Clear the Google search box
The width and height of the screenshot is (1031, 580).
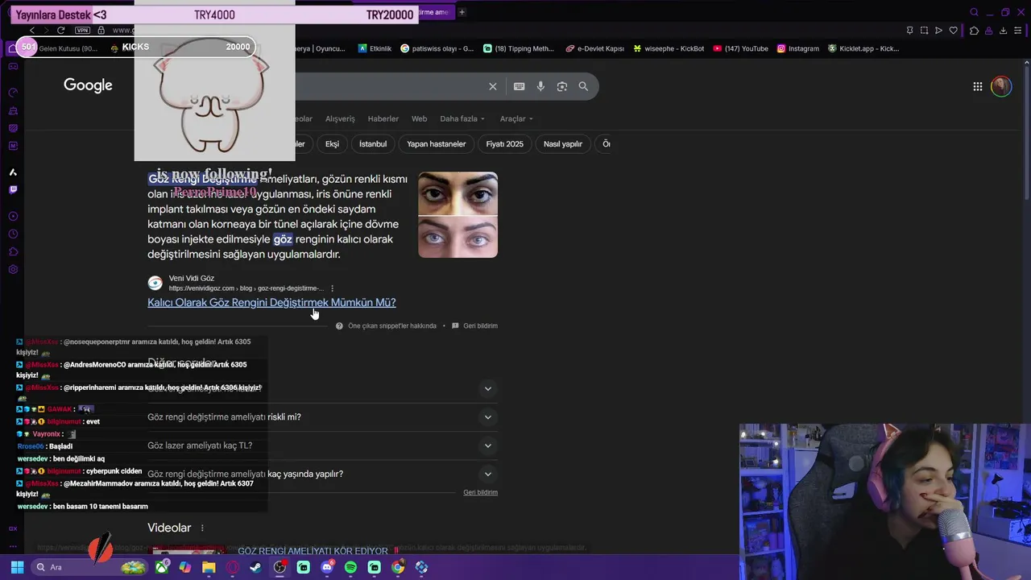tap(493, 86)
